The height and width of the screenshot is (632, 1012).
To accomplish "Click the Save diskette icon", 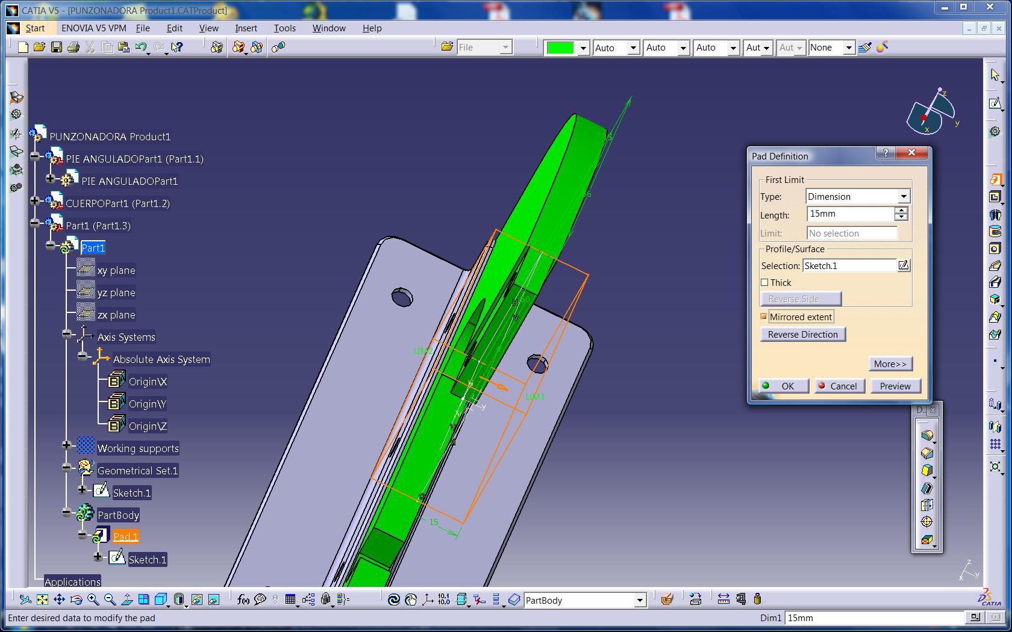I will [57, 47].
